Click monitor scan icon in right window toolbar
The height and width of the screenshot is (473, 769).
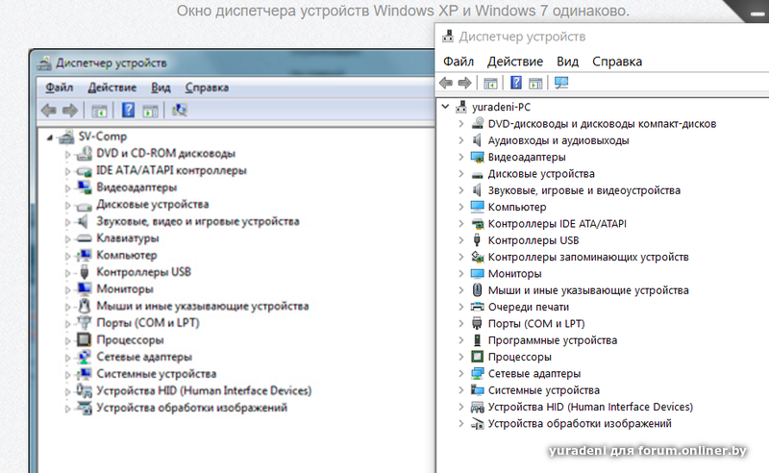click(561, 83)
